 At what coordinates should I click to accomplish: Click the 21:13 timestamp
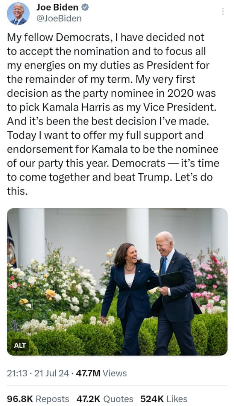point(18,373)
